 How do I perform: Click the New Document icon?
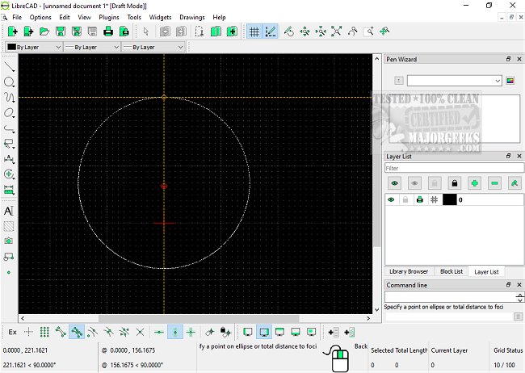pos(12,31)
